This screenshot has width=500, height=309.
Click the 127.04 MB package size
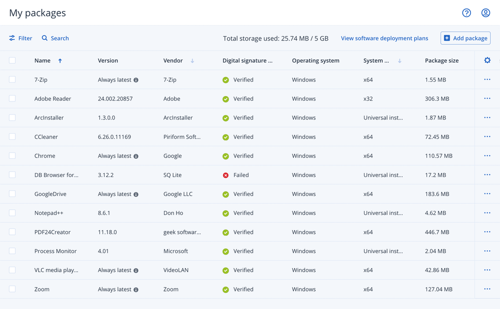(438, 289)
